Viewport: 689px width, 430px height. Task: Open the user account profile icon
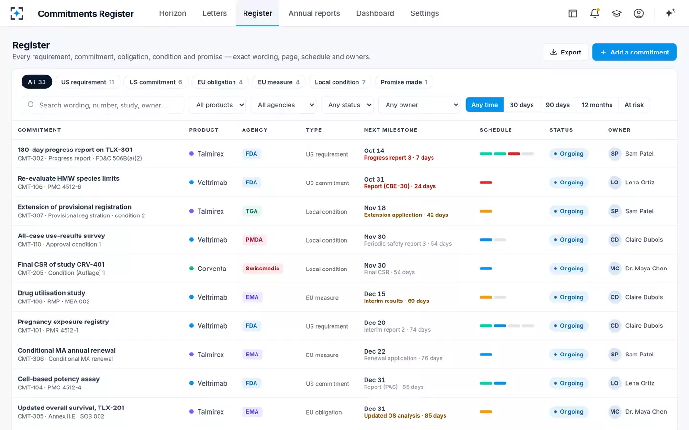coord(639,13)
